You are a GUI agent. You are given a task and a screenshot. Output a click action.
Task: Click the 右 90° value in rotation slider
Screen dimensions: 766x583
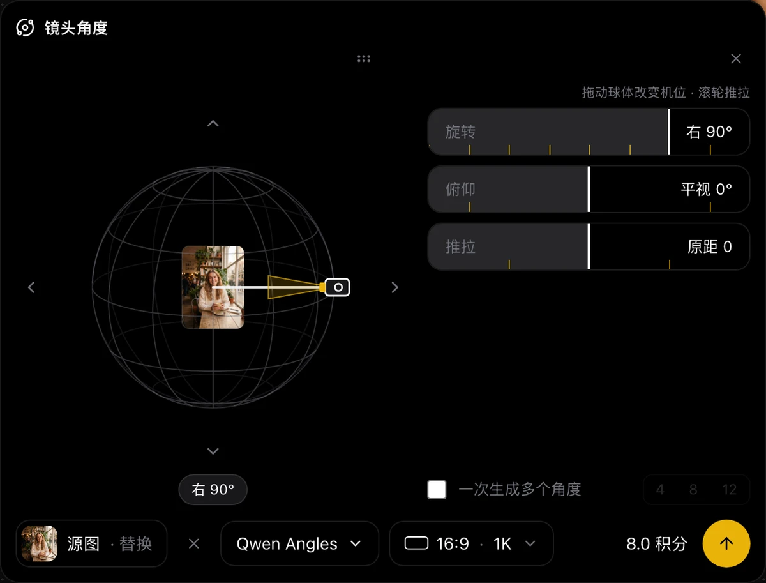click(x=709, y=132)
